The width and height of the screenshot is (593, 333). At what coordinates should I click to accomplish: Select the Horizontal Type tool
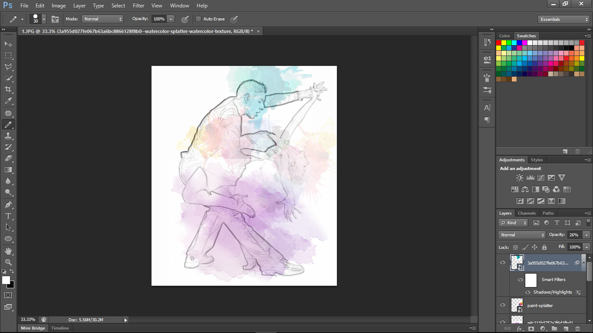click(x=8, y=216)
